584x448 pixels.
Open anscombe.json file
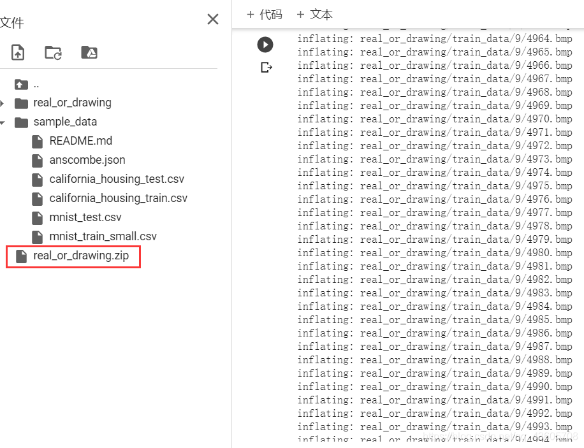click(87, 160)
